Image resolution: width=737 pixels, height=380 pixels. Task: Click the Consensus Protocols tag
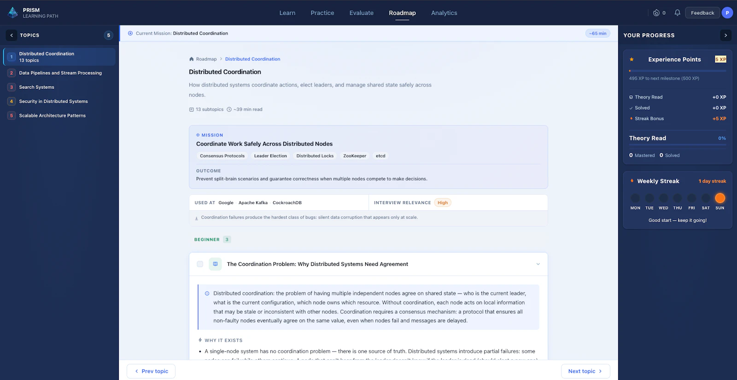[222, 156]
